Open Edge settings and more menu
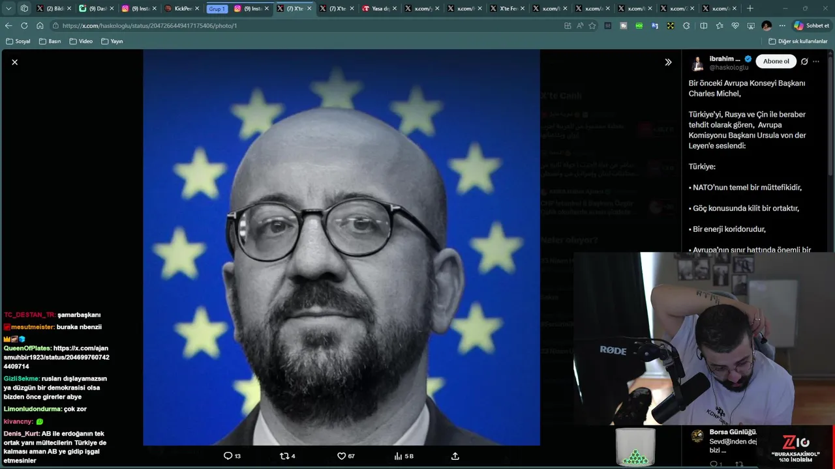 click(782, 25)
